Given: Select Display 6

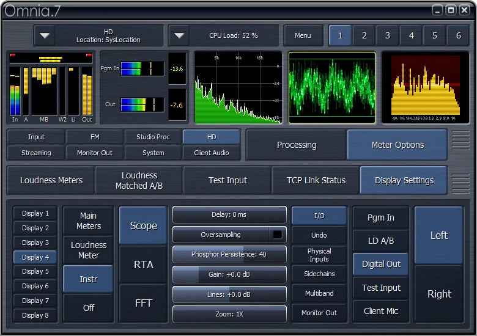Looking at the screenshot, I should [35, 286].
